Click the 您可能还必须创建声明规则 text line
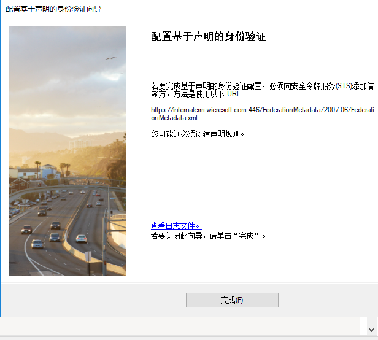Viewport: 378px width, 340px height. (198, 134)
